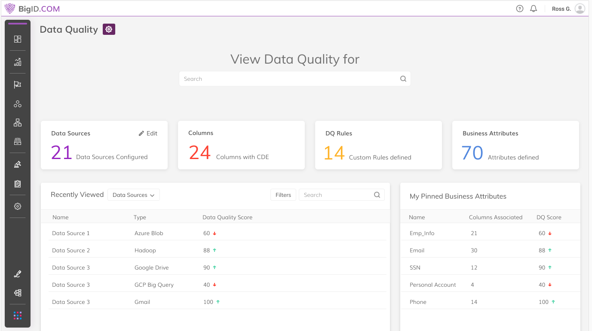Expand the Data Sources dropdown in Recently Viewed
Screen dimensions: 592x331
click(133, 195)
